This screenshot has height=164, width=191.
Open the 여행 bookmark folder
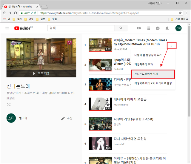(x=29, y=19)
